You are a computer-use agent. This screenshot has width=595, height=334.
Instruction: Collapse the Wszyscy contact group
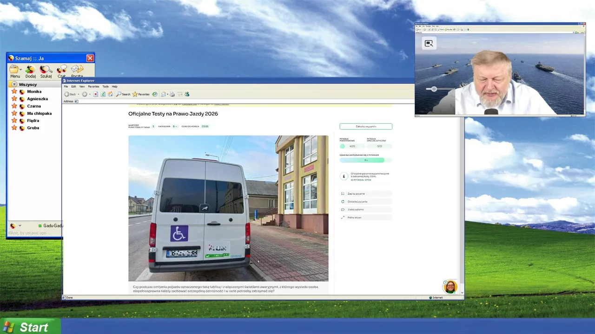[x=14, y=84]
